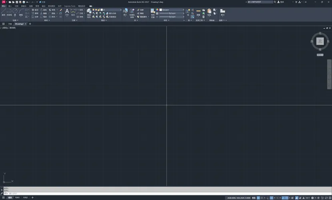Click the Share (共享) button
332x200 pixels.
pos(42,2)
